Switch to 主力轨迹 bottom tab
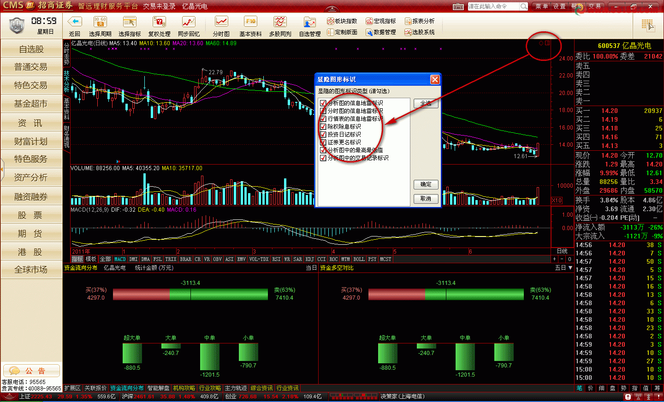 236,388
